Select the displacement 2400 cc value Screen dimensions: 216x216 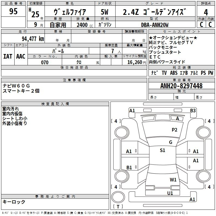[84, 25]
